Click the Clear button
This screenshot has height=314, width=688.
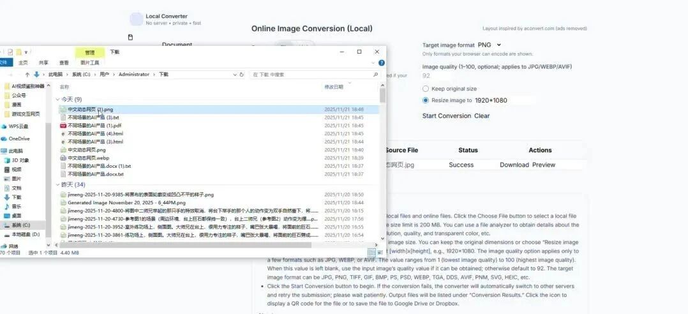pyautogui.click(x=482, y=116)
